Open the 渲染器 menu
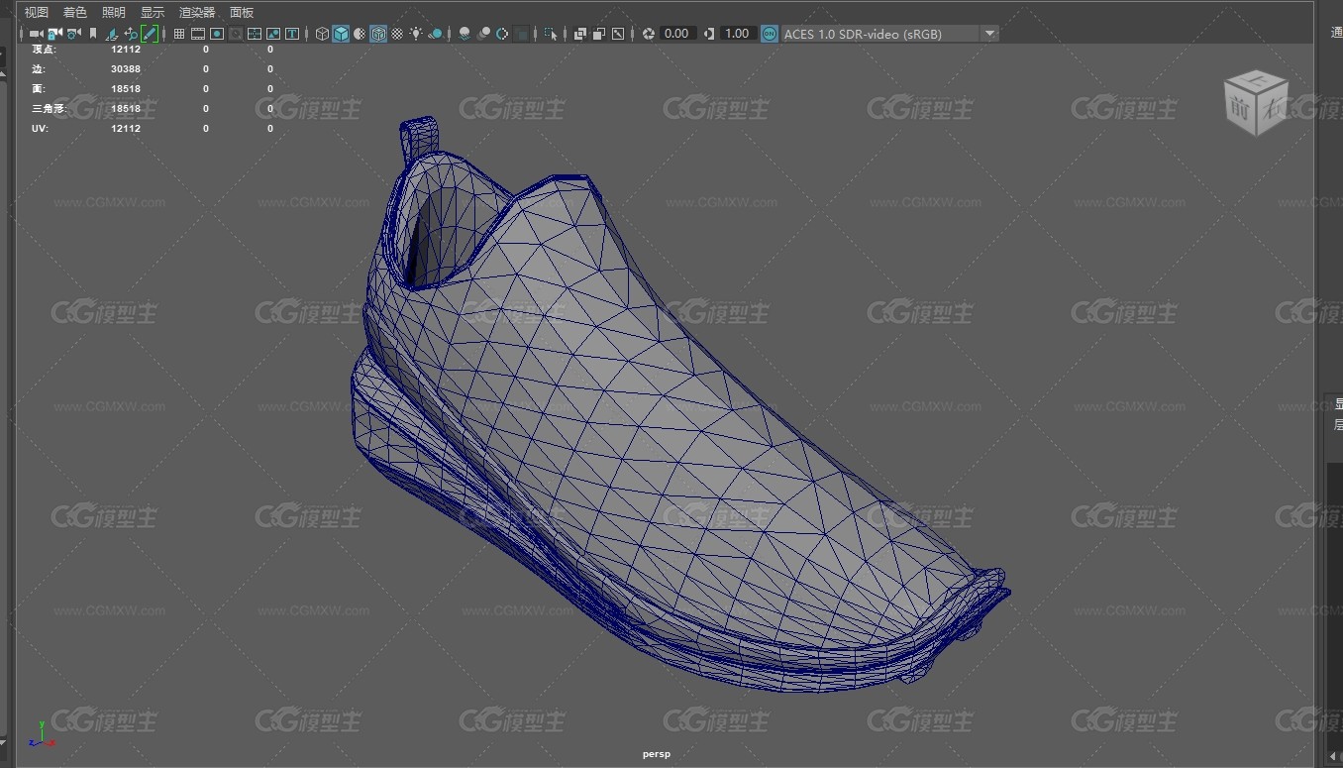This screenshot has width=1343, height=768. point(197,12)
